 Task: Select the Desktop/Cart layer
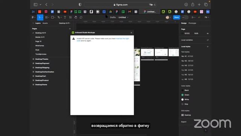(x=41, y=76)
